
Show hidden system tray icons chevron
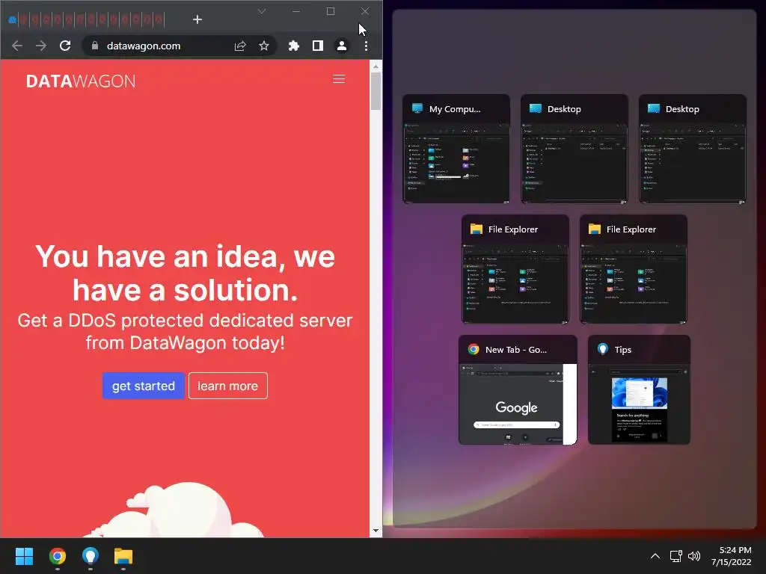[x=655, y=556]
